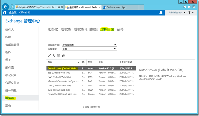Click the wrench configure icon in toolbar
This screenshot has width=199, height=116.
click(54, 56)
